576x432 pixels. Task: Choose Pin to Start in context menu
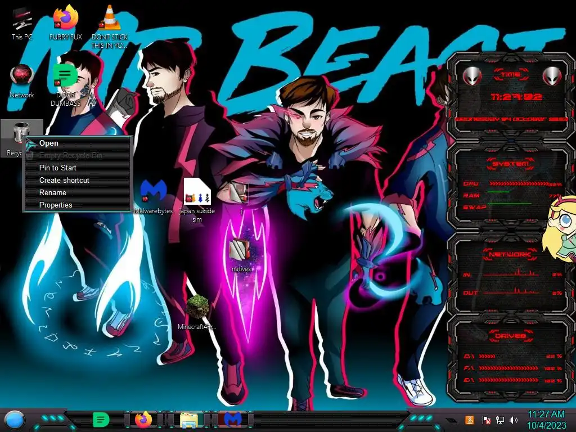[77, 168]
